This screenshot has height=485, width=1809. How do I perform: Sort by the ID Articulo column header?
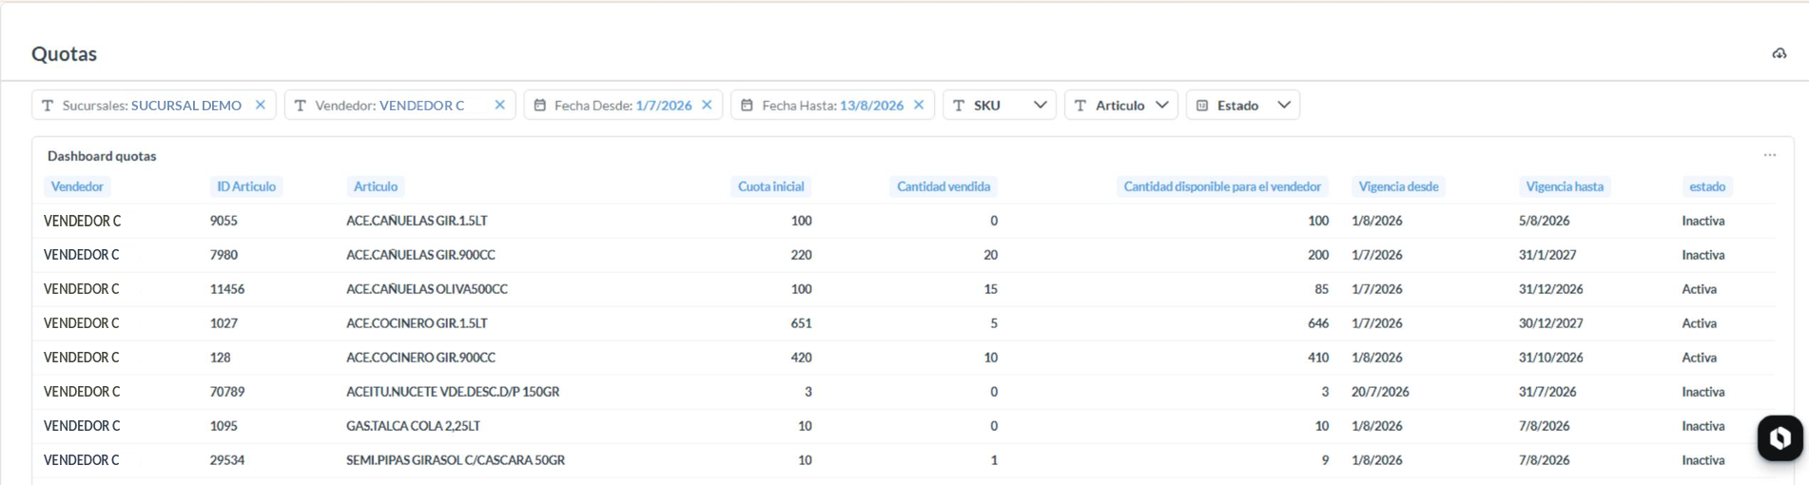tap(246, 186)
